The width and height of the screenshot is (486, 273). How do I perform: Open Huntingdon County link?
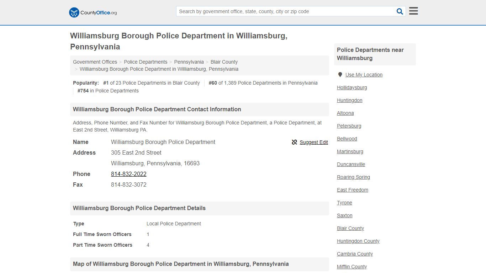[x=358, y=241]
